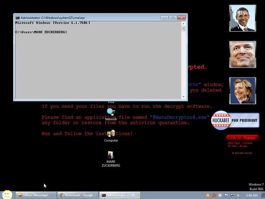This screenshot has width=265, height=199.
Task: Click the GTA:IV Trailer countdown gadget
Action: click(x=242, y=144)
